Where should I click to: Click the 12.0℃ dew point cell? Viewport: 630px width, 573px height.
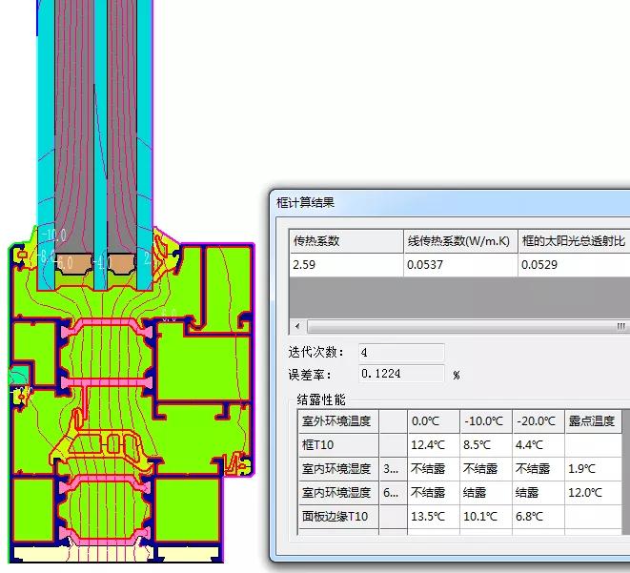click(x=592, y=493)
